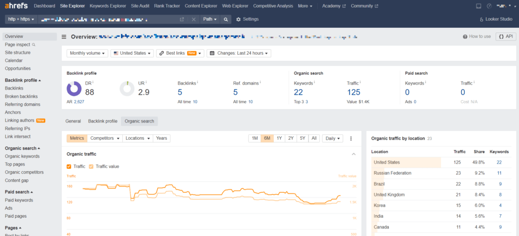Open the Monthly volume dropdown
The height and width of the screenshot is (236, 519).
tap(88, 53)
